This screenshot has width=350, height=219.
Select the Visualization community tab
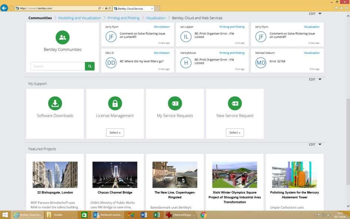156,18
